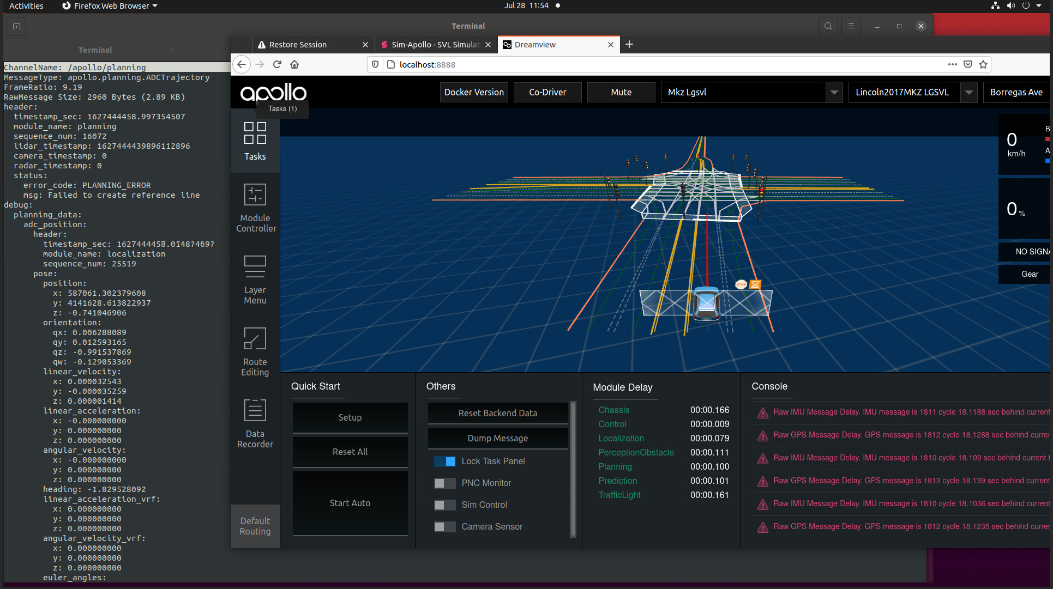Activate Route Editing mode

tap(255, 351)
